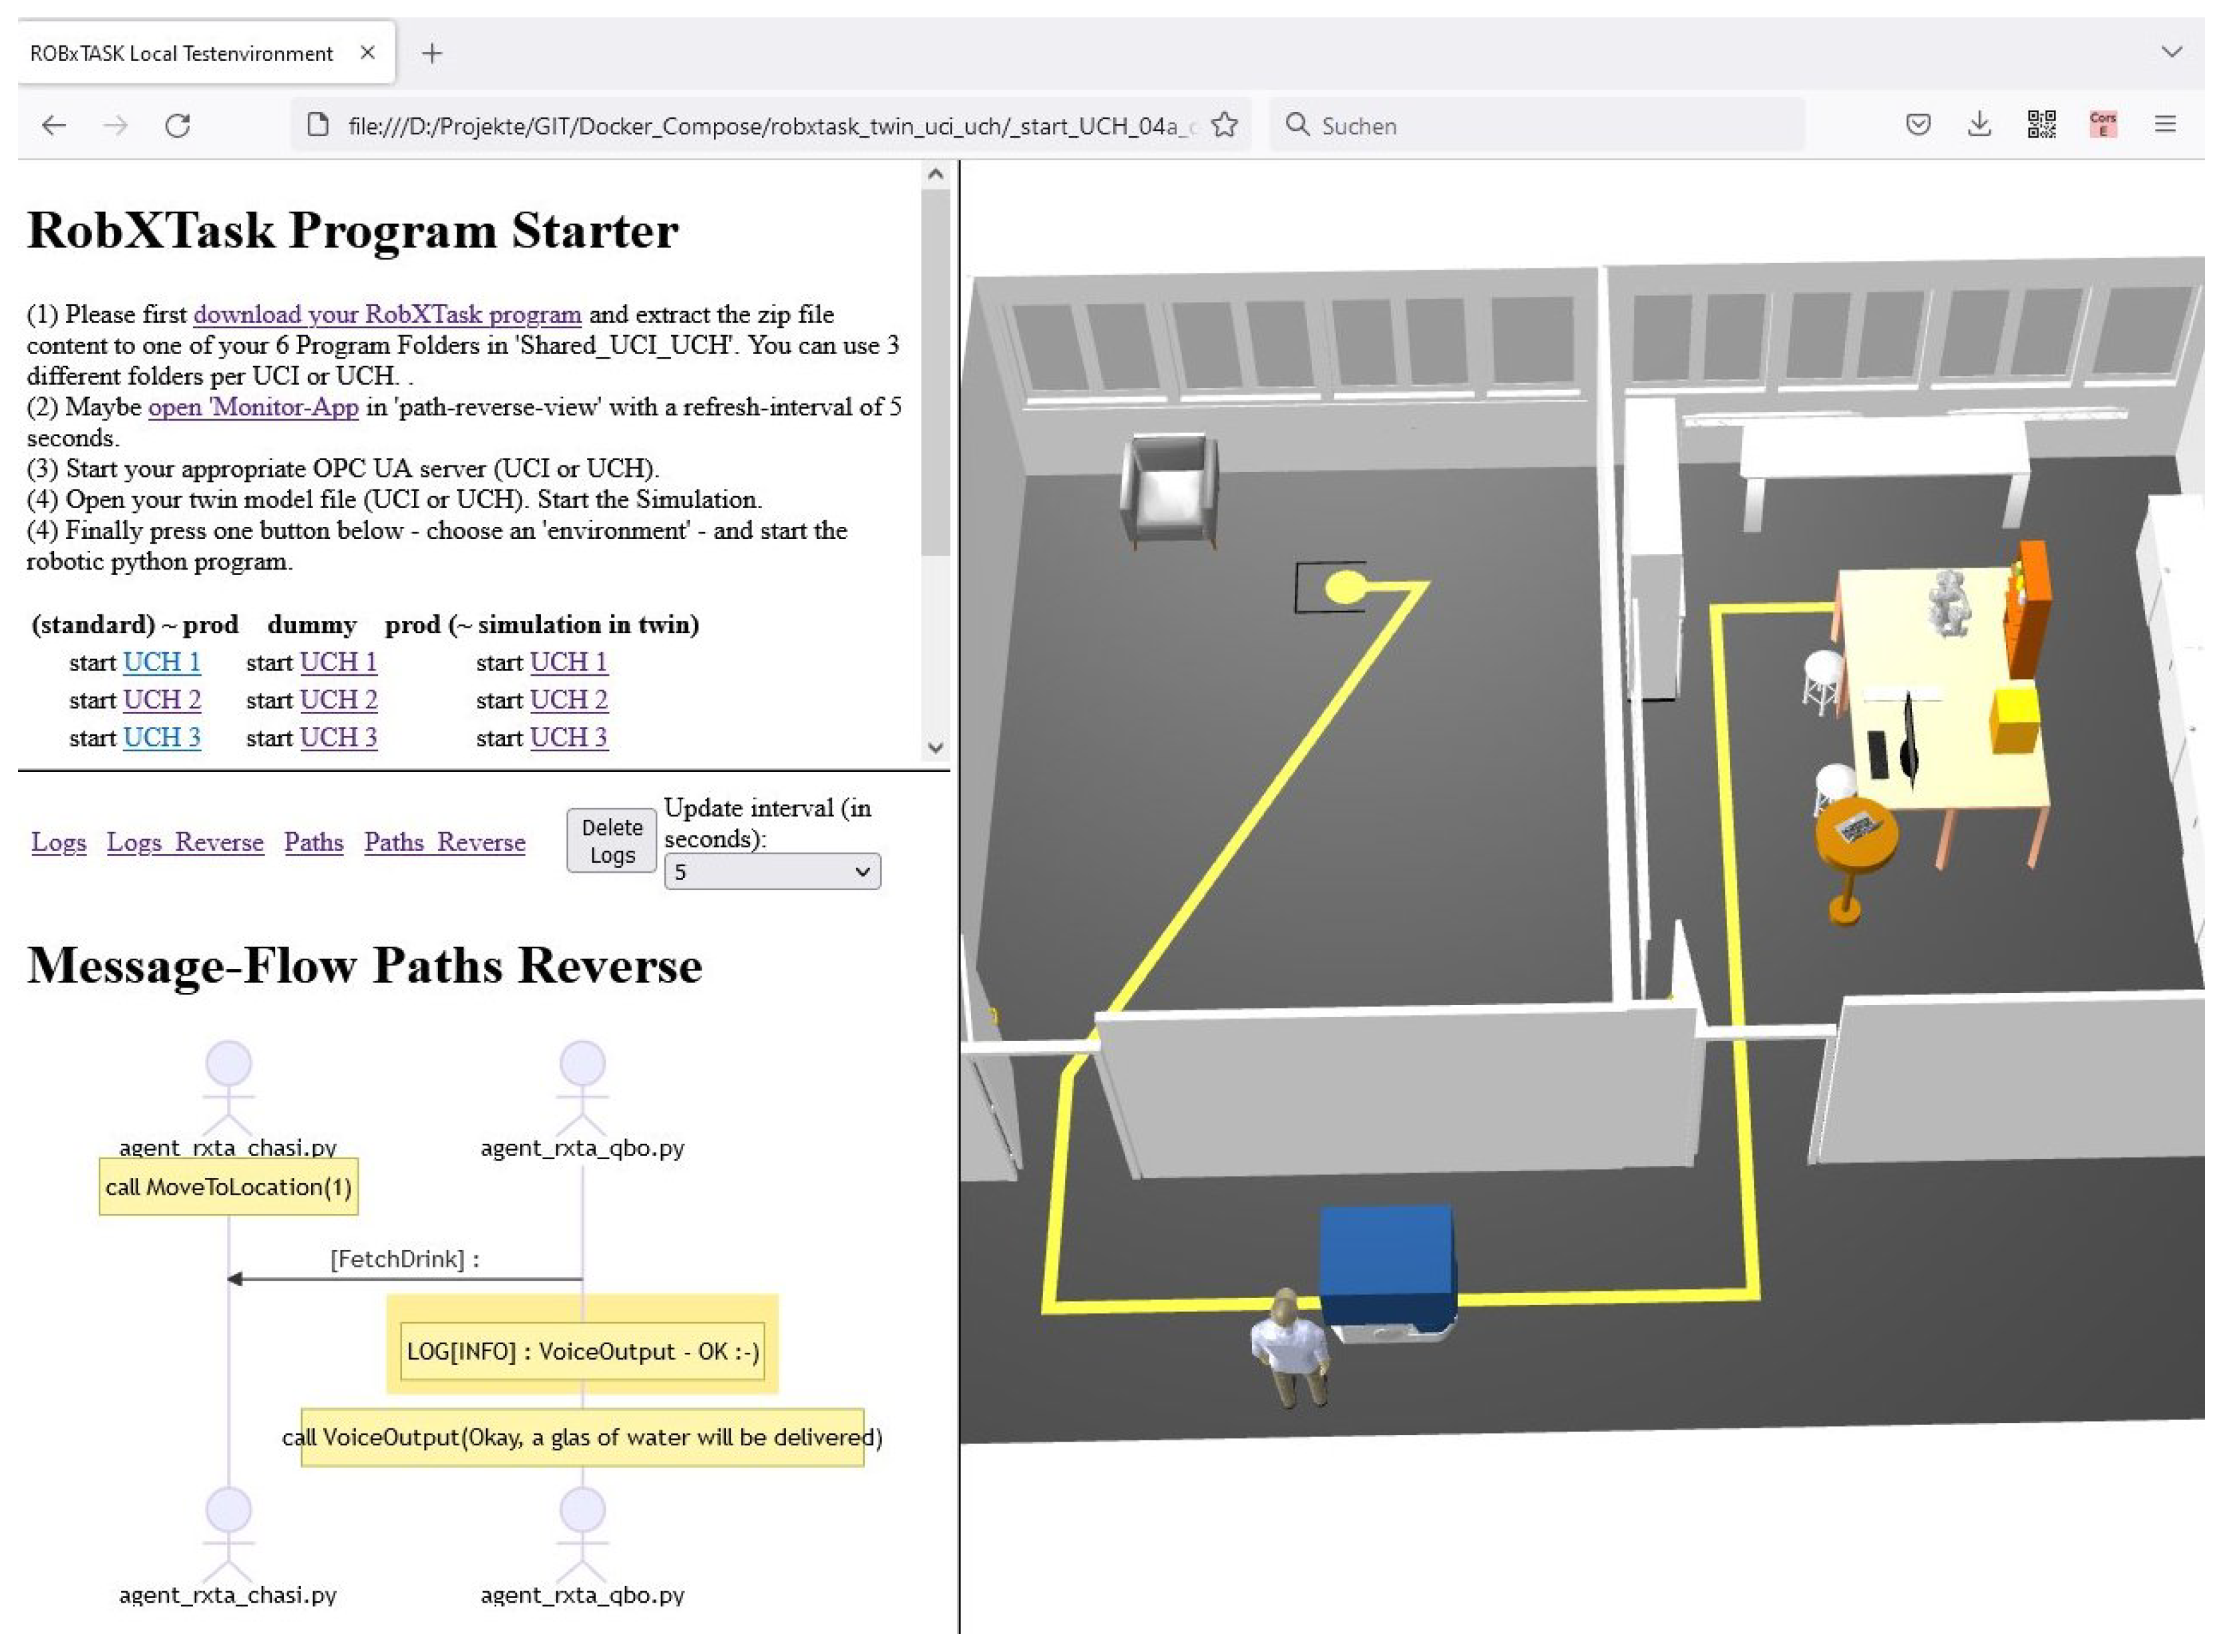Open the Paths_Reverse view link
The height and width of the screenshot is (1652, 2223).
pos(444,842)
